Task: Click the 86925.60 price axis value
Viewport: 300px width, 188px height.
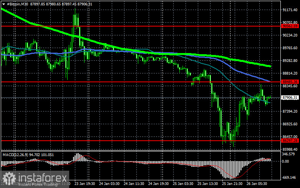Action: tap(290, 124)
